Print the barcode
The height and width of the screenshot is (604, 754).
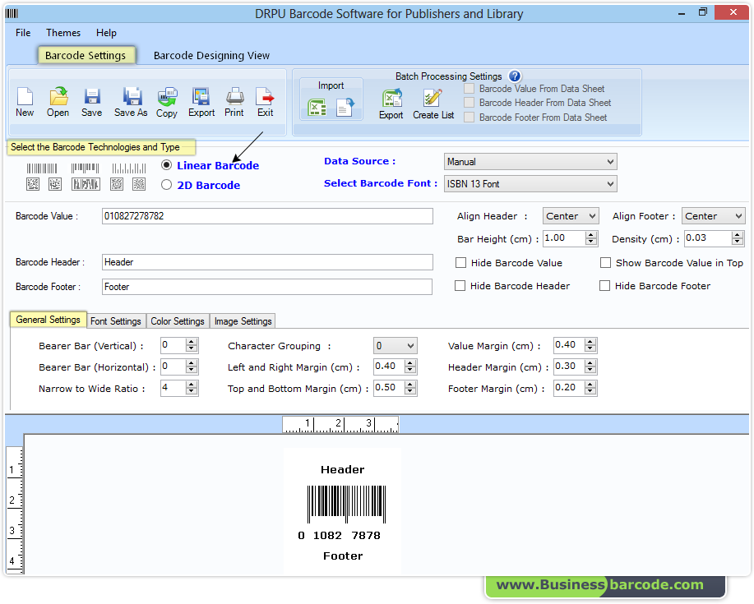click(234, 102)
